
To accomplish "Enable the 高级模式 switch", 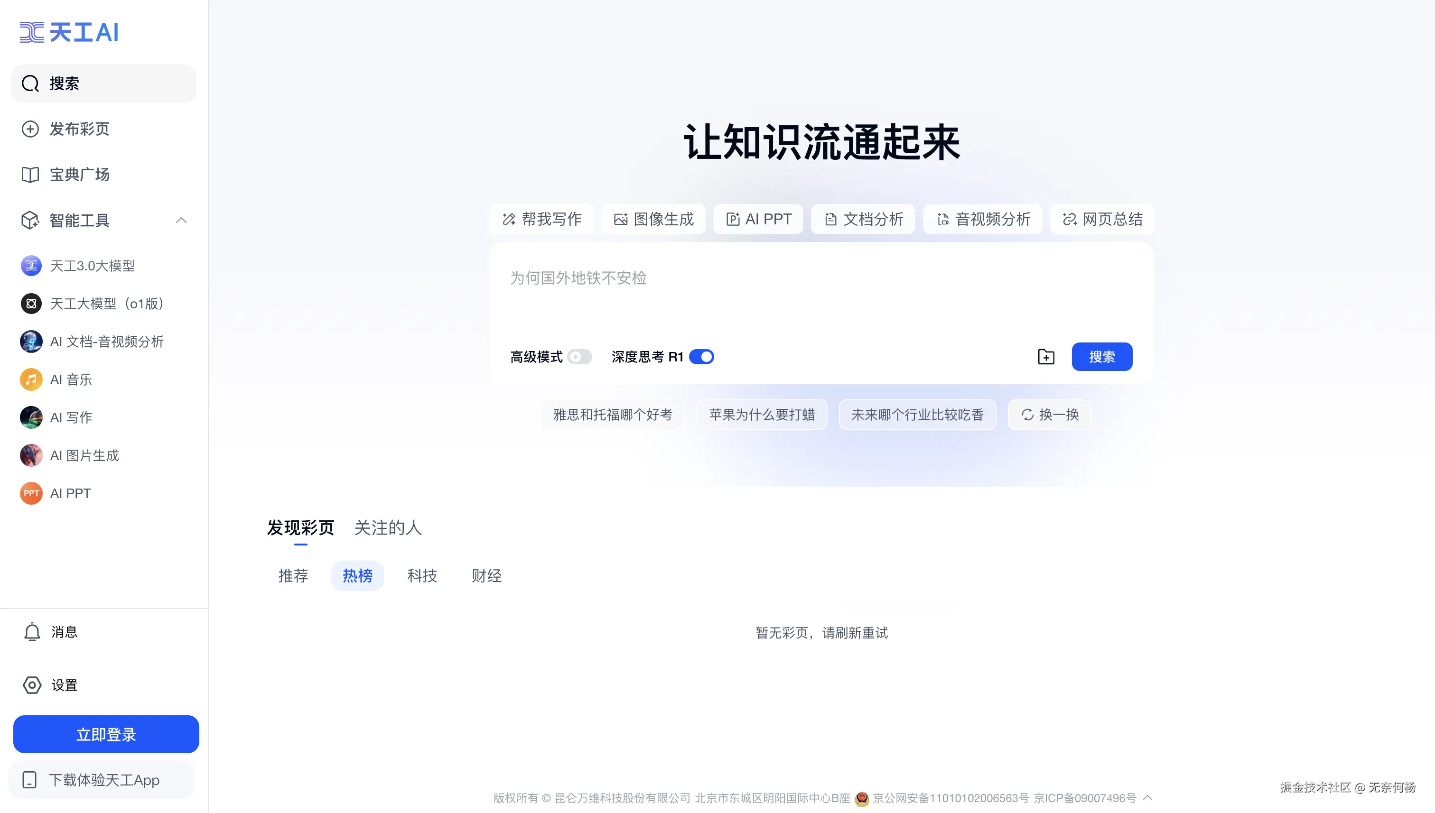I will coord(579,357).
